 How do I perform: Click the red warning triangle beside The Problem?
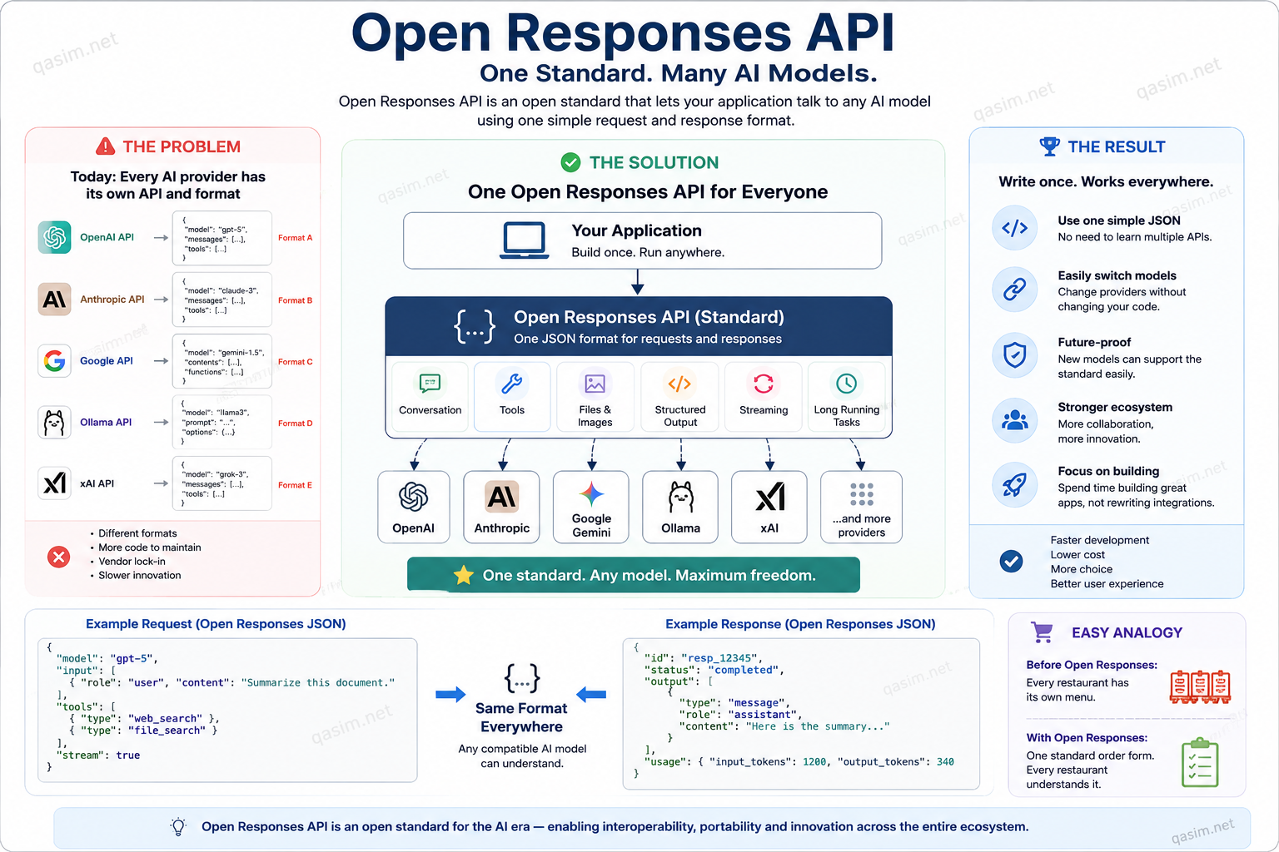[106, 146]
